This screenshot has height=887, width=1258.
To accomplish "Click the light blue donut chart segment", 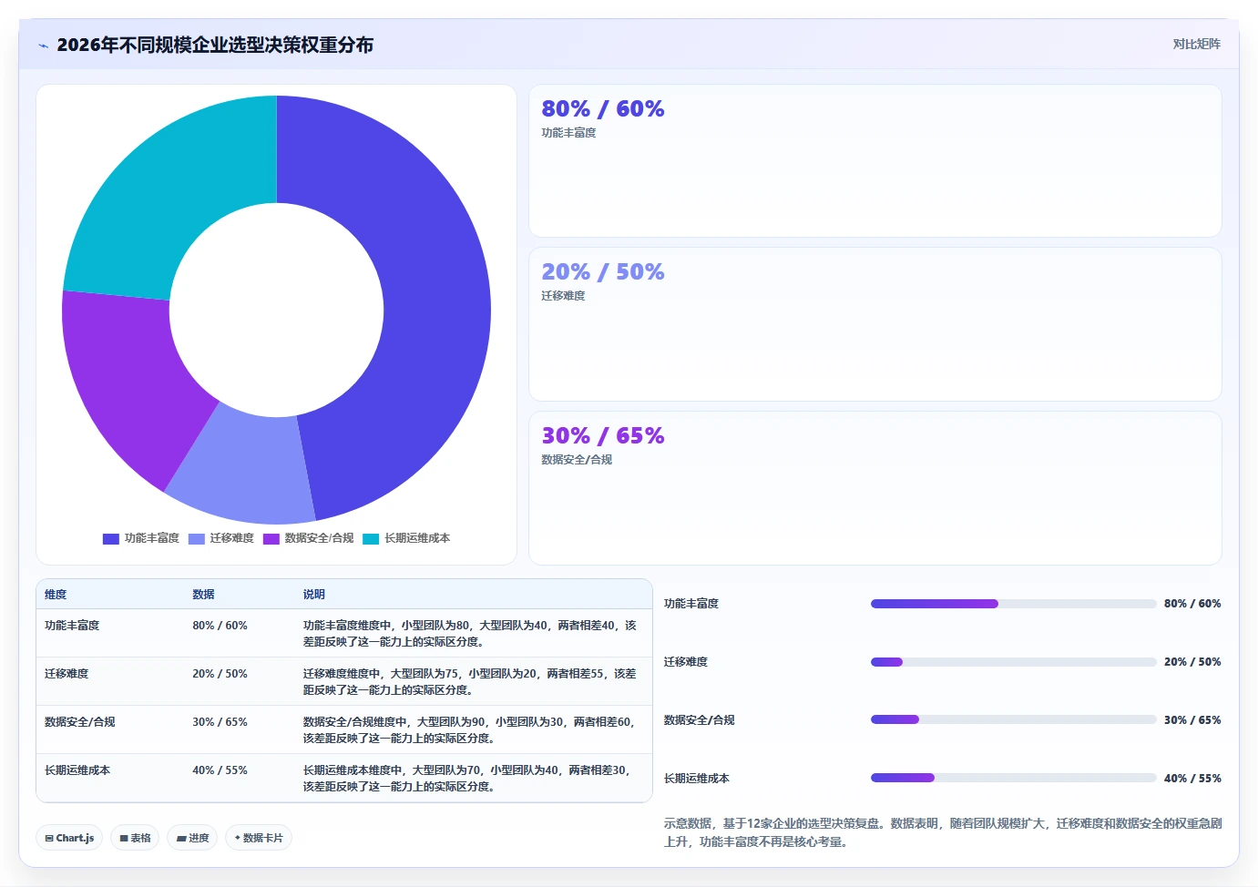I will coord(244,469).
